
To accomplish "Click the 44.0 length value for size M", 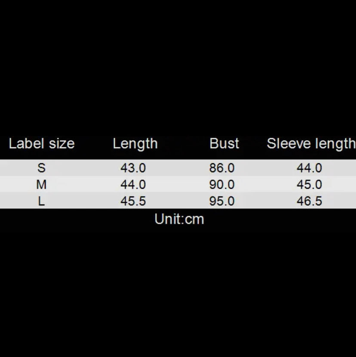I will (133, 185).
